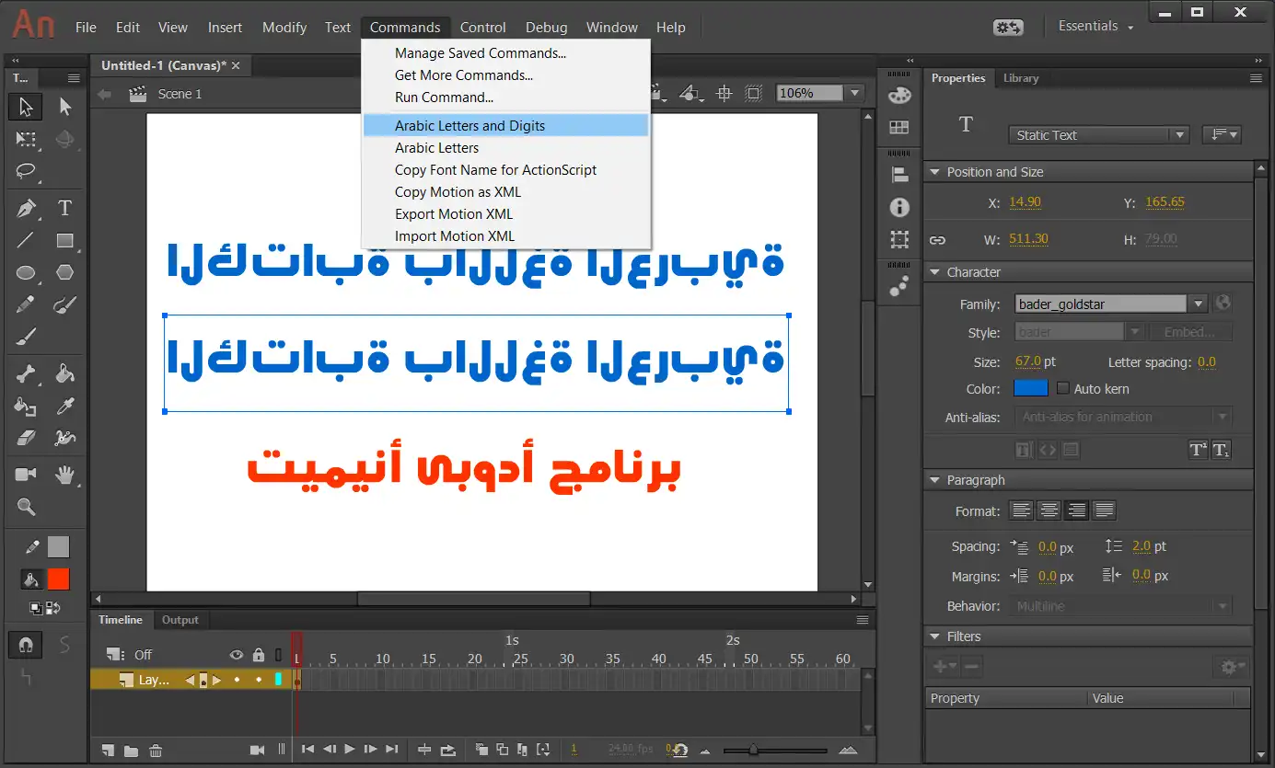Open the stage zoom 106% dropdown
Viewport: 1275px width, 768px height.
(x=855, y=93)
